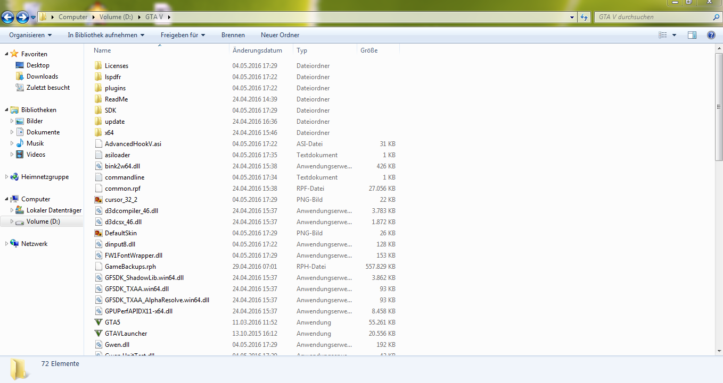723x383 pixels.
Task: Open the address bar history dropdown arrow
Action: pyautogui.click(x=572, y=17)
